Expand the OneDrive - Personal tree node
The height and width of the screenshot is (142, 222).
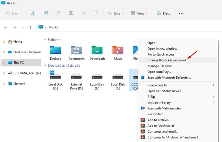point(4,52)
